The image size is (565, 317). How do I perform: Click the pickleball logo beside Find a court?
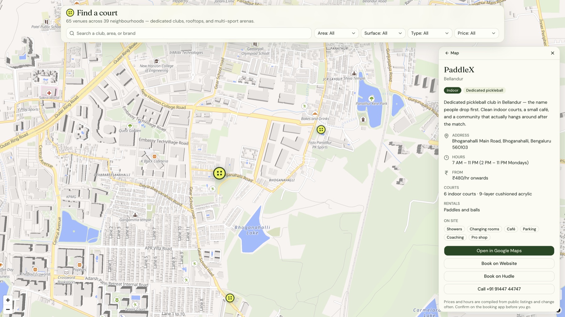tap(70, 13)
